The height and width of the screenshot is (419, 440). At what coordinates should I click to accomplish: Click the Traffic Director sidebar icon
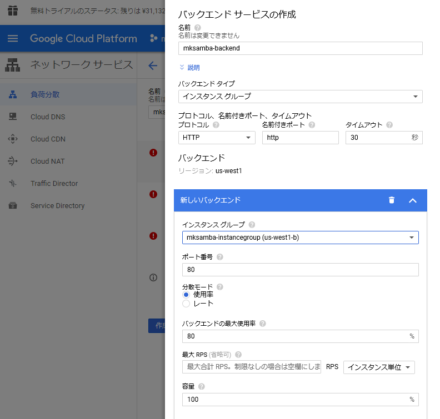click(13, 183)
